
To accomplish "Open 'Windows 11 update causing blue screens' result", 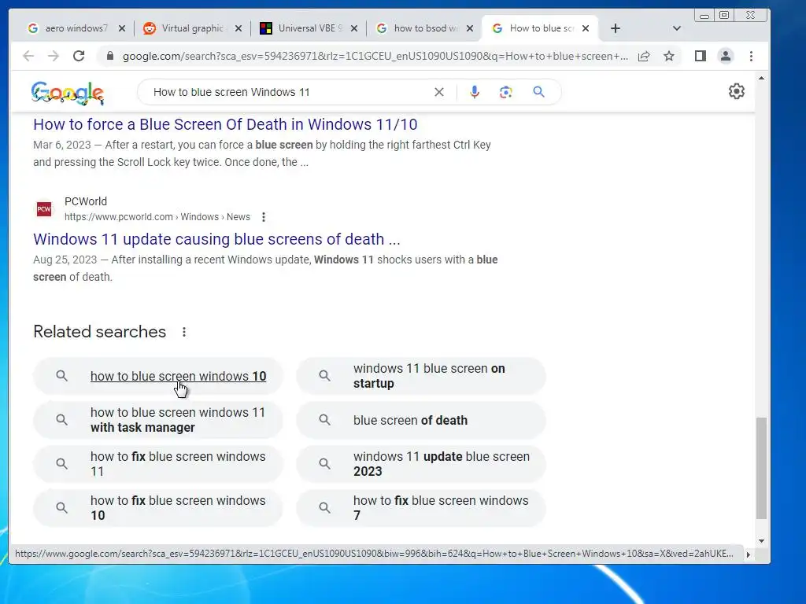I will 216,239.
